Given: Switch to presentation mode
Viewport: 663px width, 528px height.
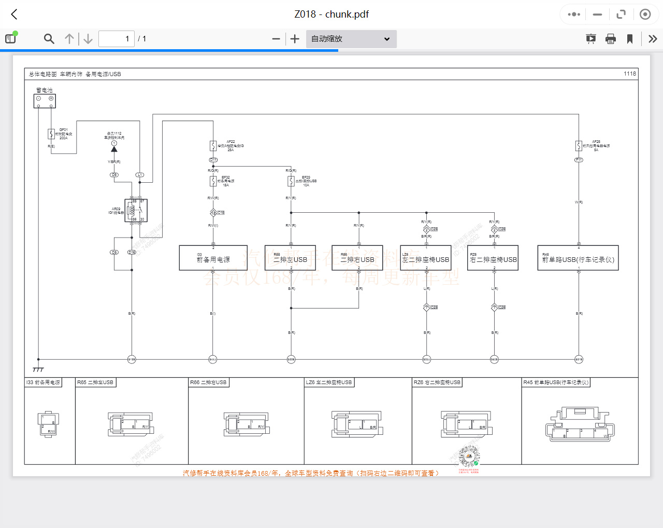Looking at the screenshot, I should 590,39.
